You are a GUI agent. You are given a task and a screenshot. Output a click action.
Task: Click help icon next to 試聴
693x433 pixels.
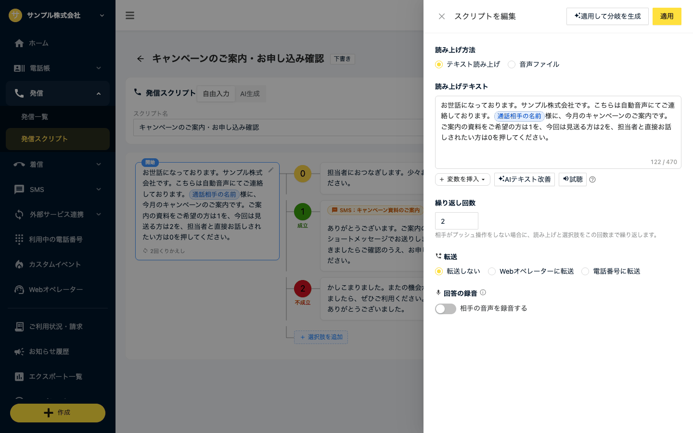tap(592, 179)
